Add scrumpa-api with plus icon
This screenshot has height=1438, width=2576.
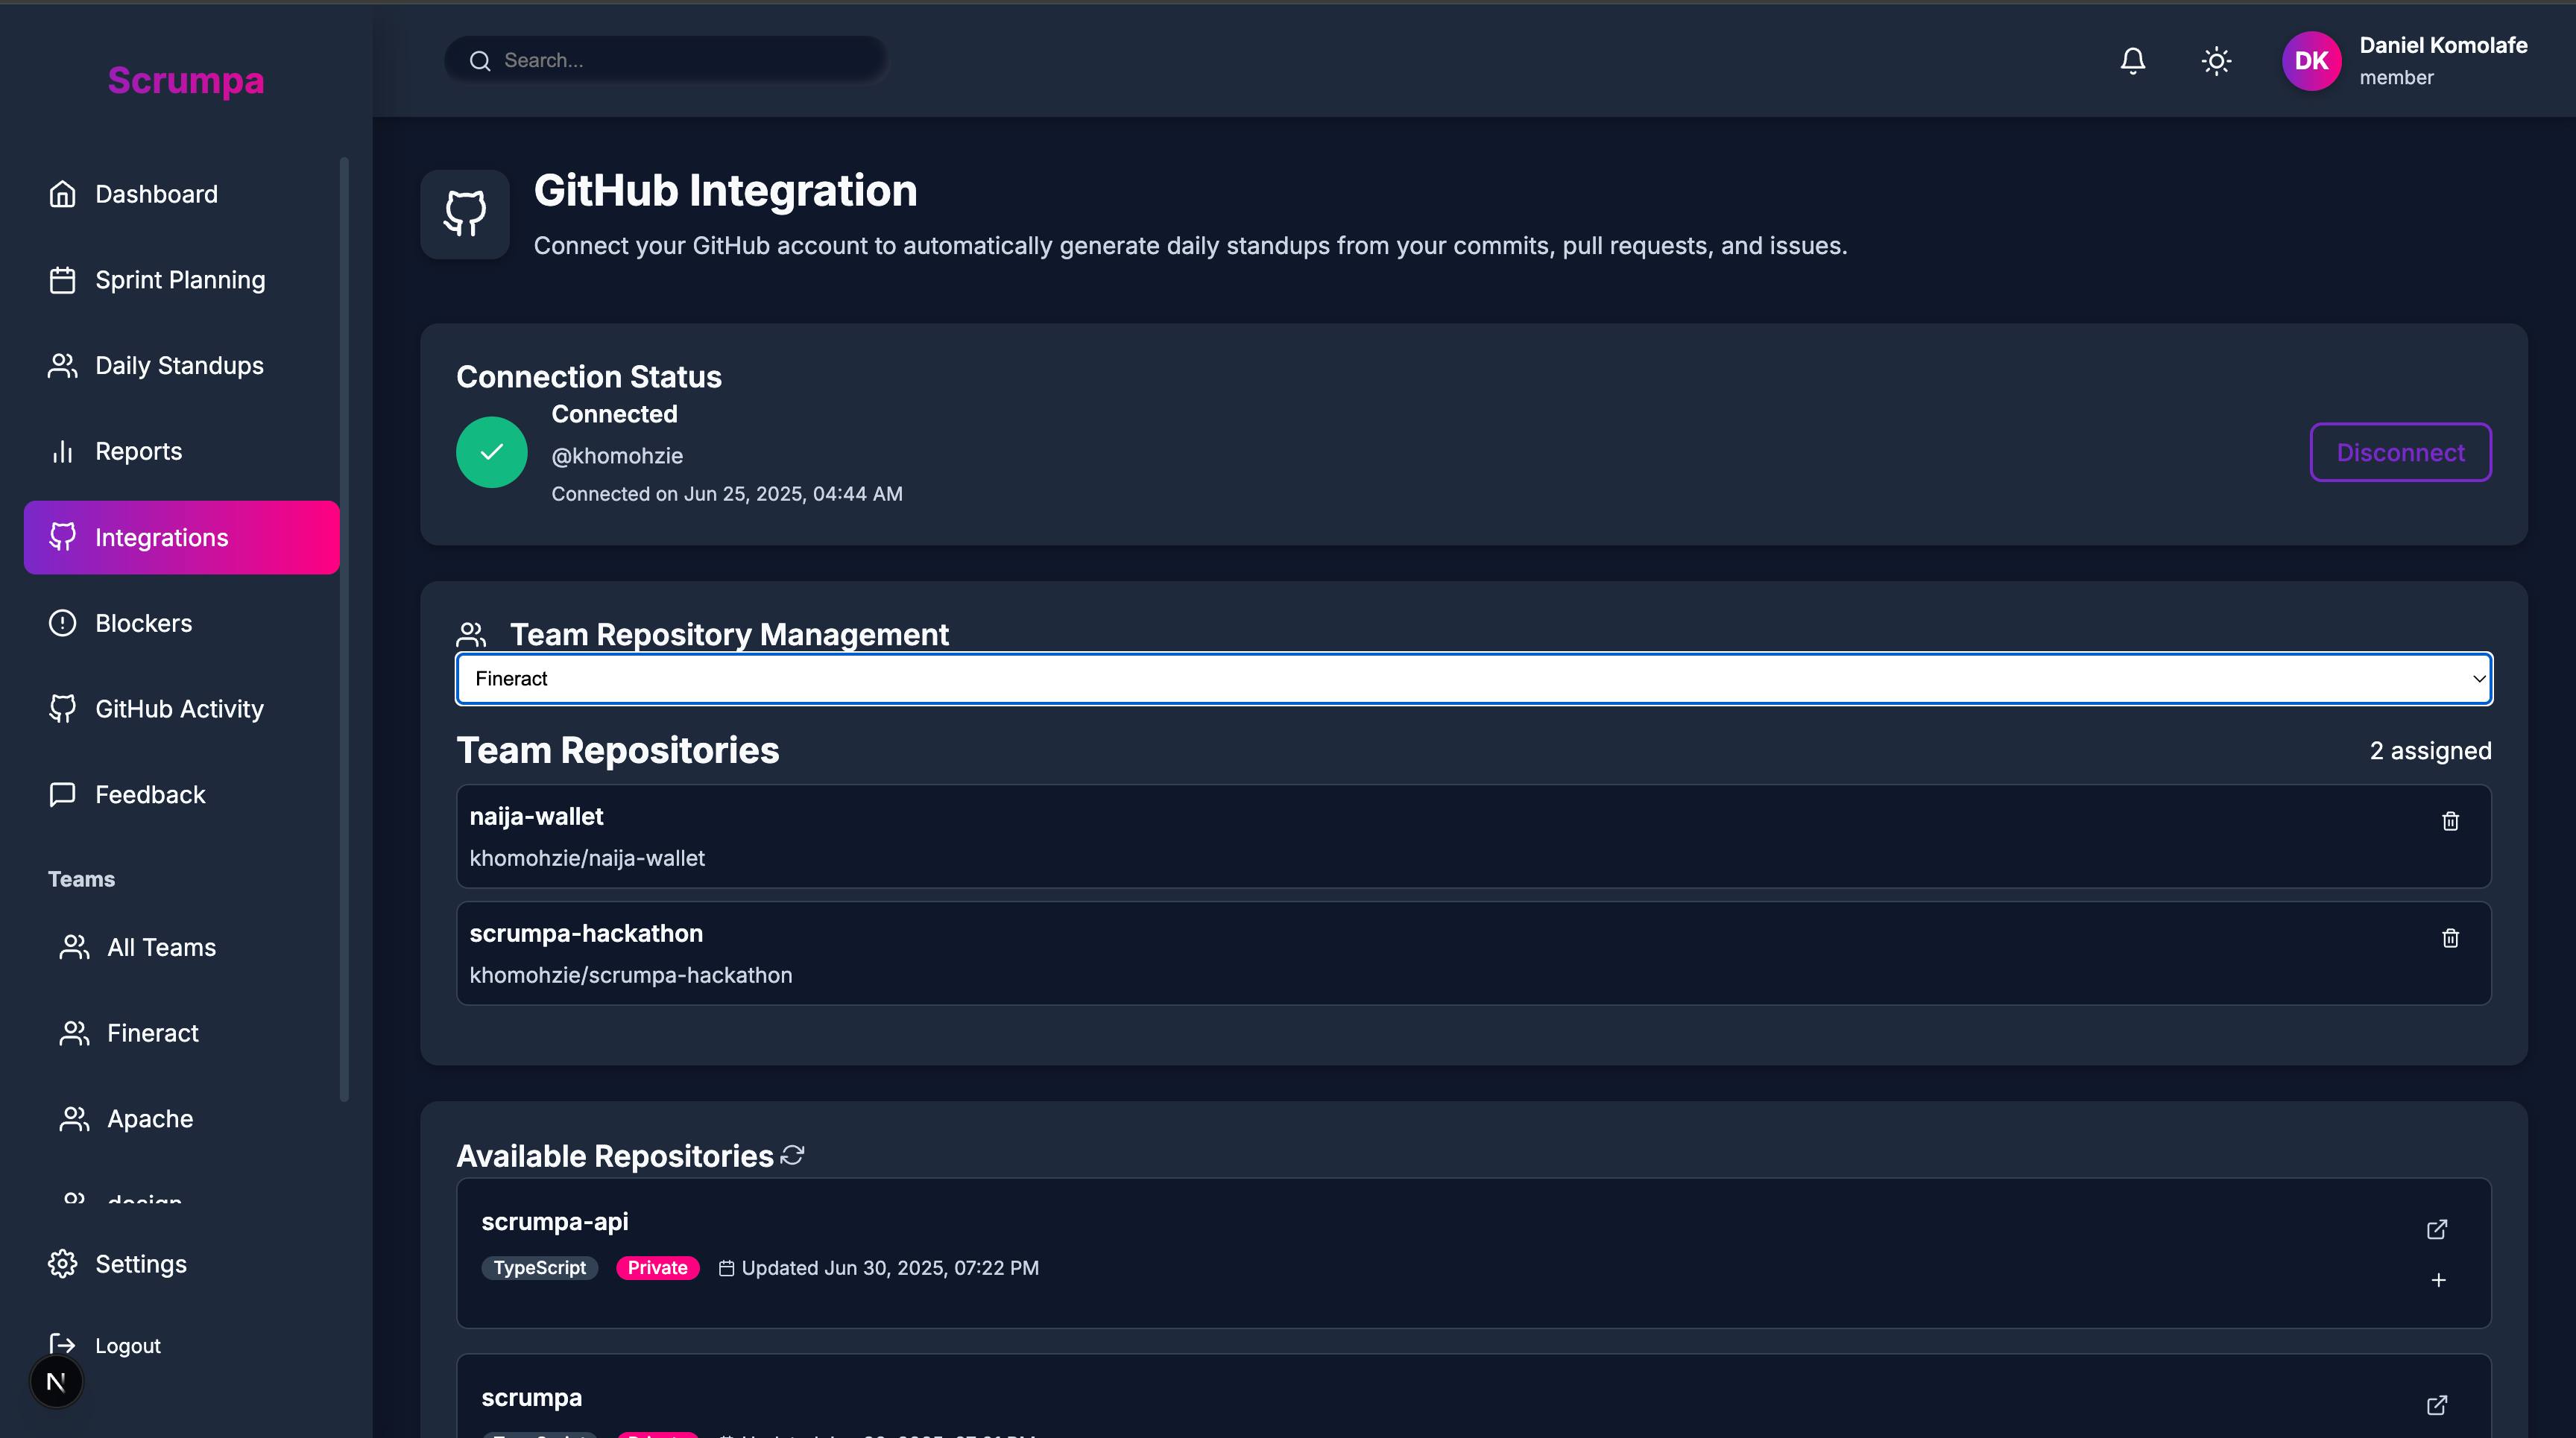pyautogui.click(x=2438, y=1280)
